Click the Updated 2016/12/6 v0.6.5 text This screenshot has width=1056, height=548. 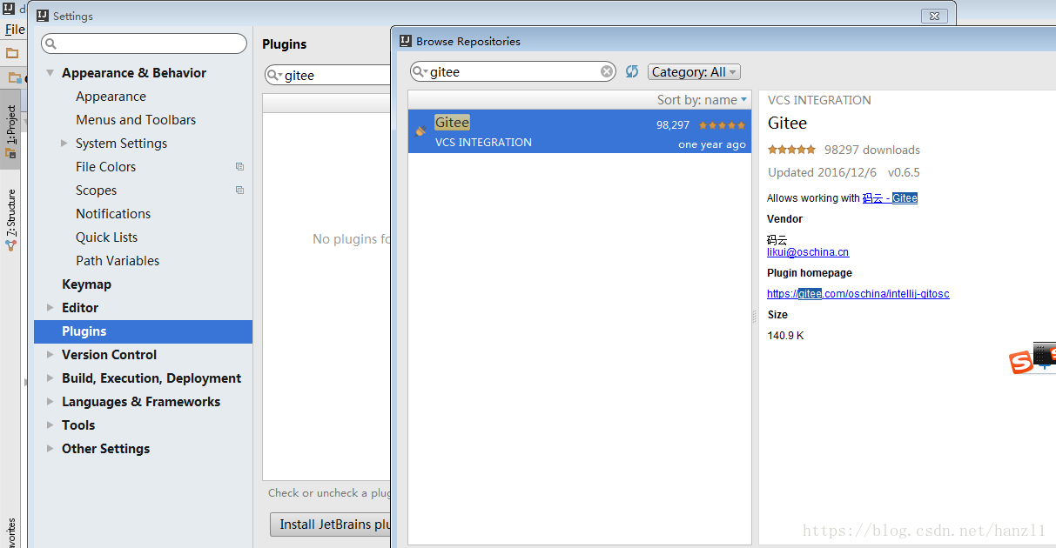(844, 172)
